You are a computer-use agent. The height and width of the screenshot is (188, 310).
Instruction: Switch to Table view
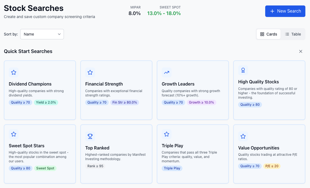pos(293,34)
